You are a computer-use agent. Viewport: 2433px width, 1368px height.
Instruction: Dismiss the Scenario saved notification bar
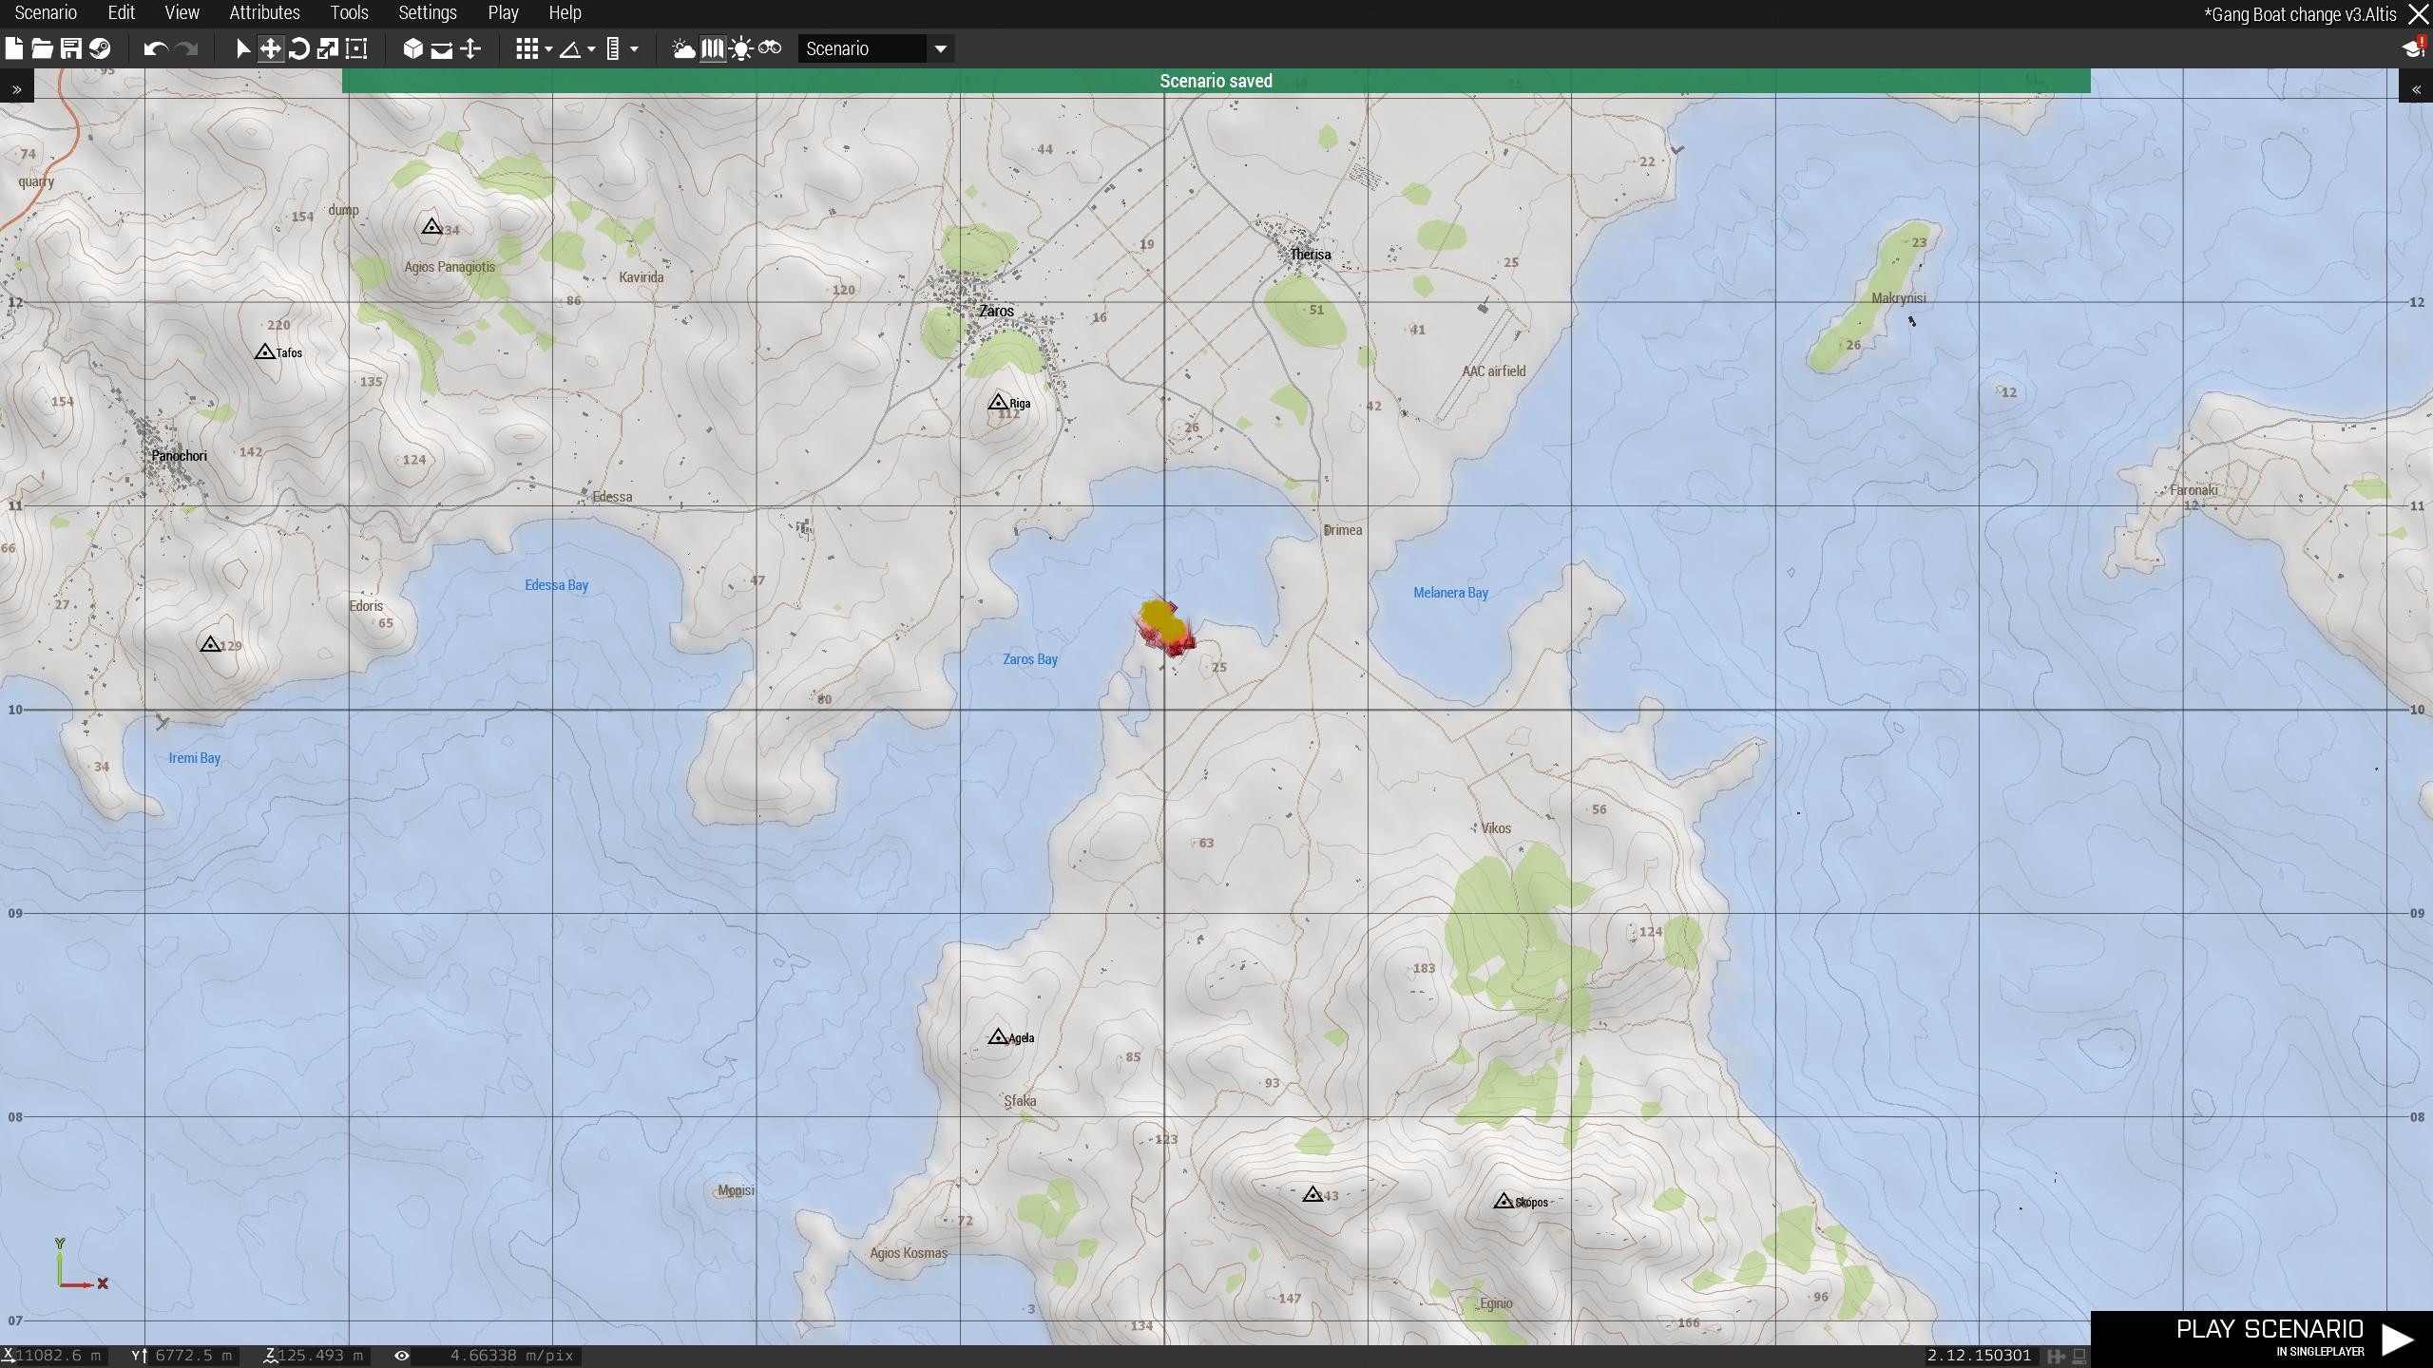point(1216,81)
